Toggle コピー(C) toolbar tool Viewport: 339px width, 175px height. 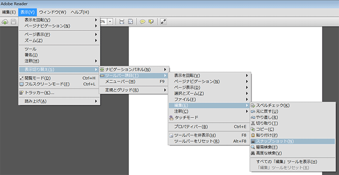[x=293, y=130]
